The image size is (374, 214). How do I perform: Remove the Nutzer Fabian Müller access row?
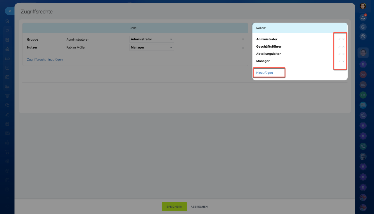tap(243, 48)
